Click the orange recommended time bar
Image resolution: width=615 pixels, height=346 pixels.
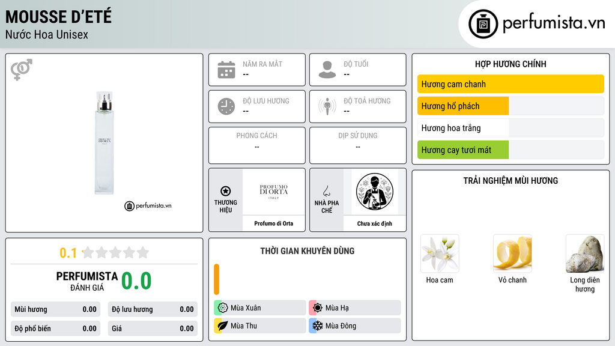[x=216, y=279]
